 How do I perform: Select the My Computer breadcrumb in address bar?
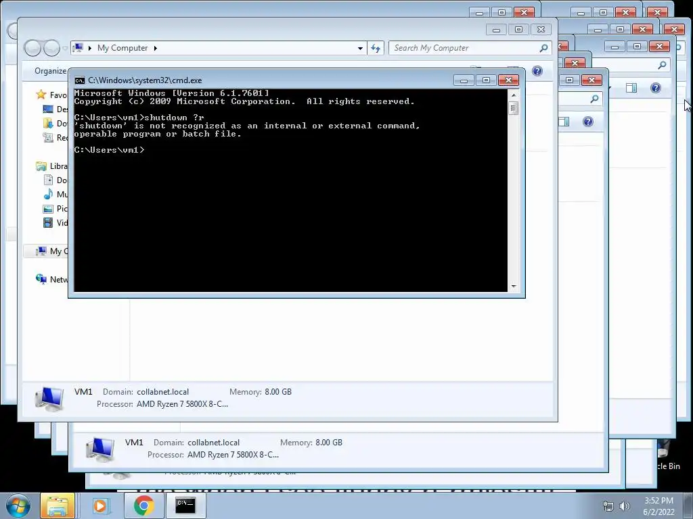(x=122, y=48)
